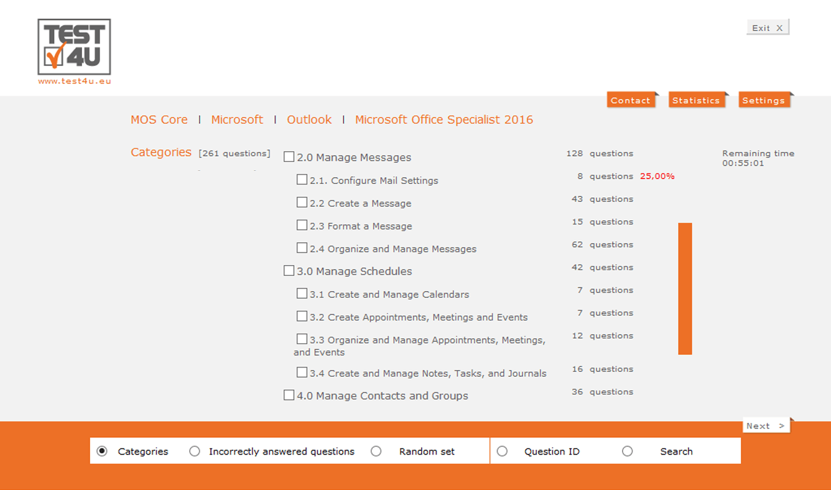Select the Categories radio button

coord(102,451)
